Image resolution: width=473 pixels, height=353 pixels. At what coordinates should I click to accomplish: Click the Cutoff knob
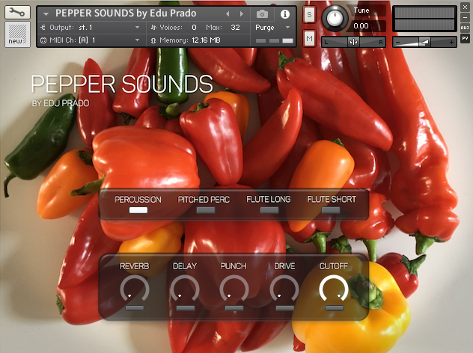pyautogui.click(x=334, y=289)
